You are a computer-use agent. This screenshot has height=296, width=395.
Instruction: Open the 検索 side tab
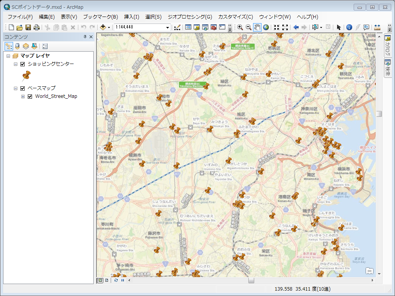point(388,68)
